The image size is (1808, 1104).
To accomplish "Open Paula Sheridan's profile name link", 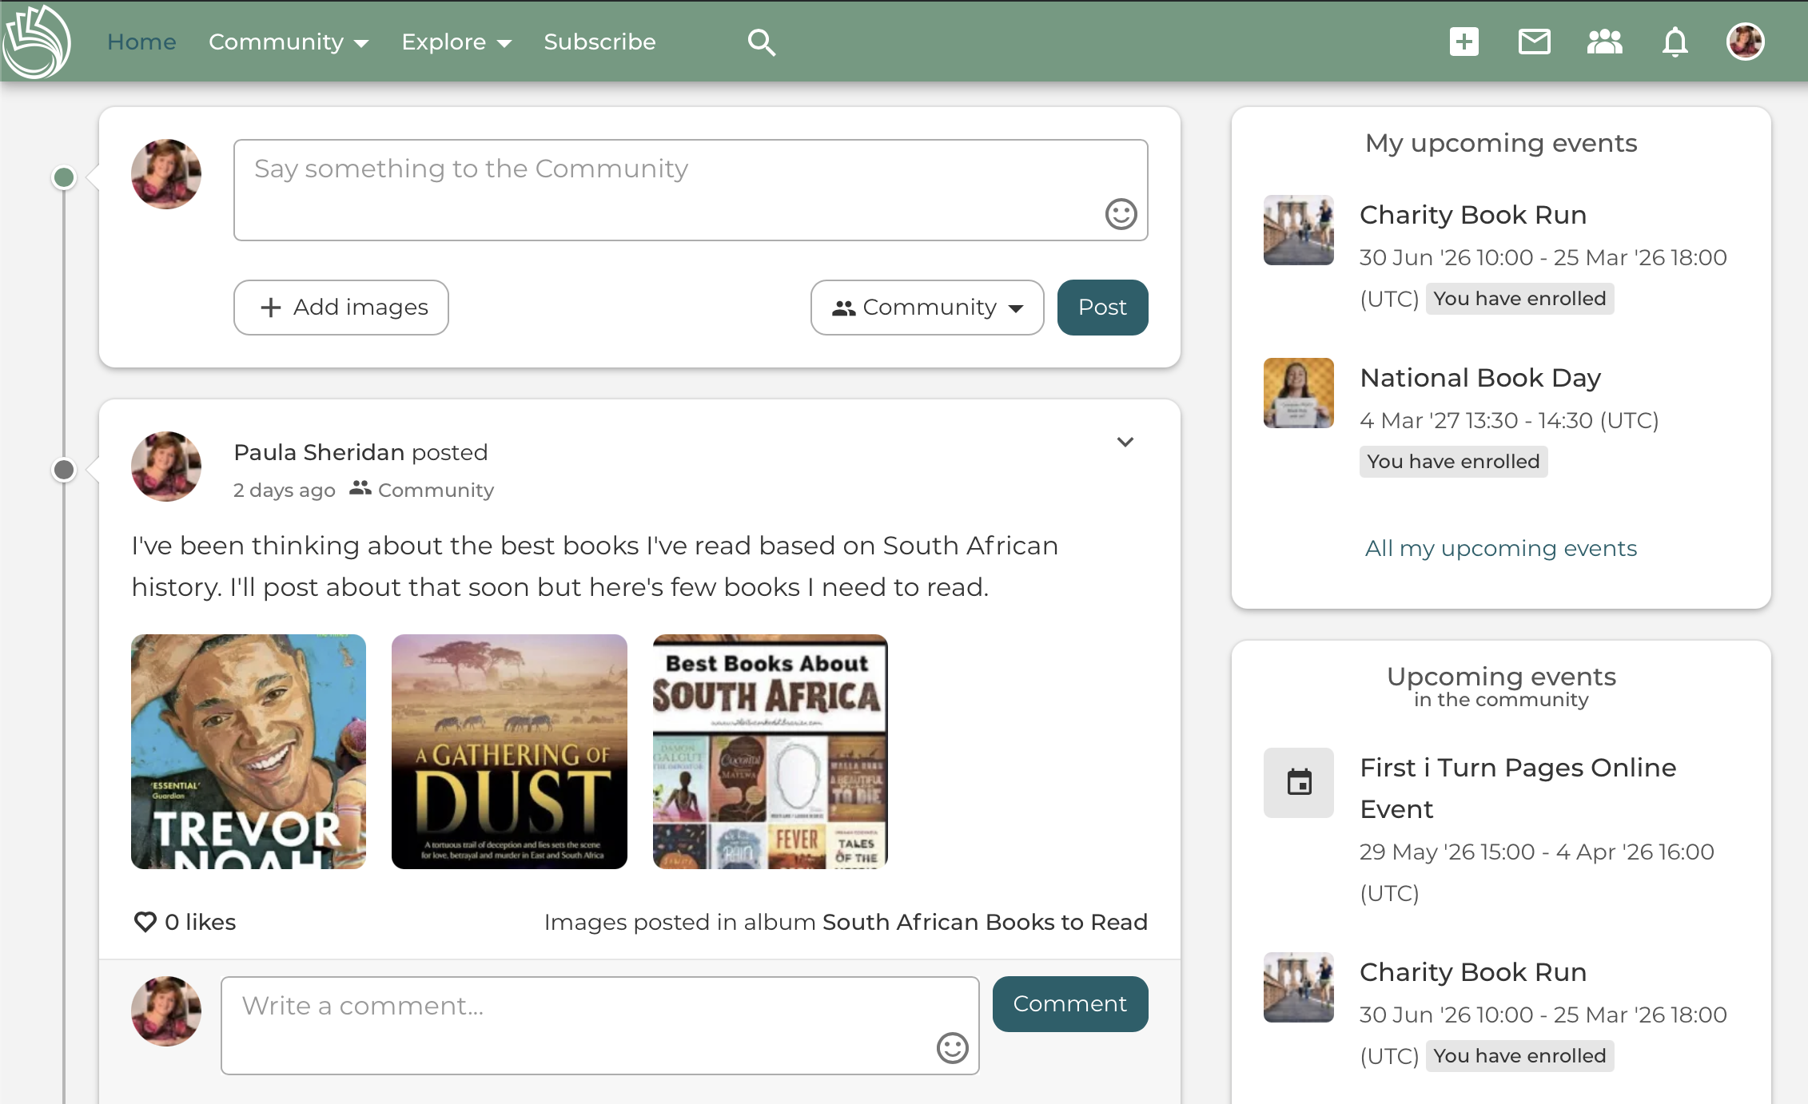I will (319, 452).
